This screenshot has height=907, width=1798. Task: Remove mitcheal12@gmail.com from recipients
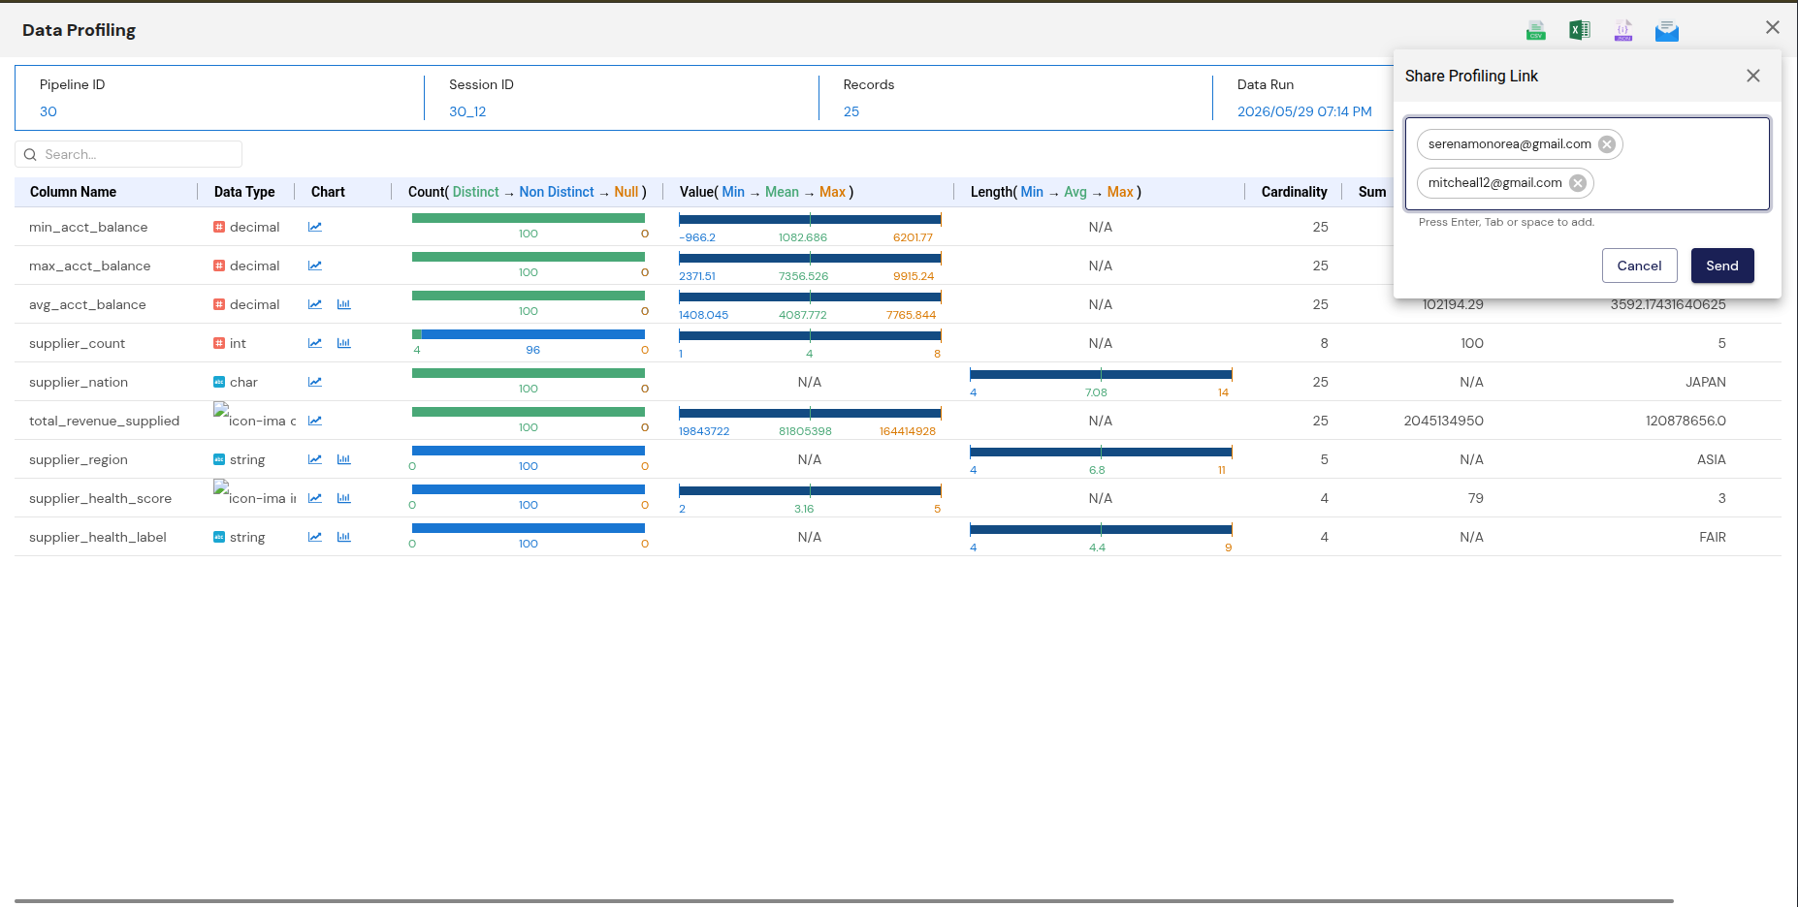click(x=1578, y=183)
